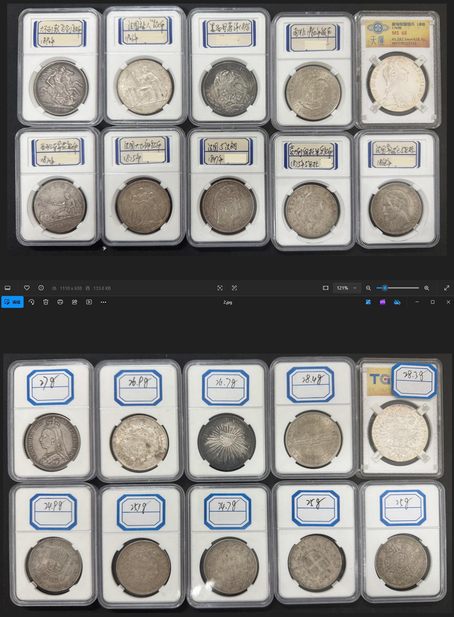Click the fit-to-window icon
This screenshot has height=617, width=454.
click(x=326, y=288)
